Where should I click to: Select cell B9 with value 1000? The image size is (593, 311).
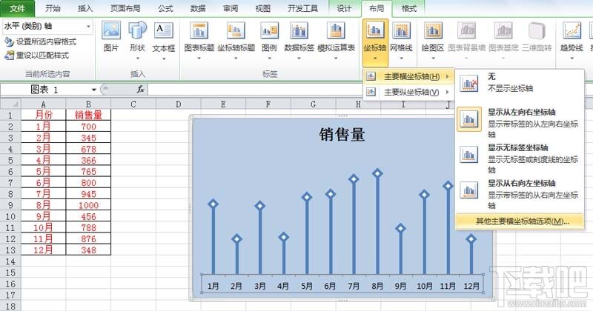coord(88,205)
